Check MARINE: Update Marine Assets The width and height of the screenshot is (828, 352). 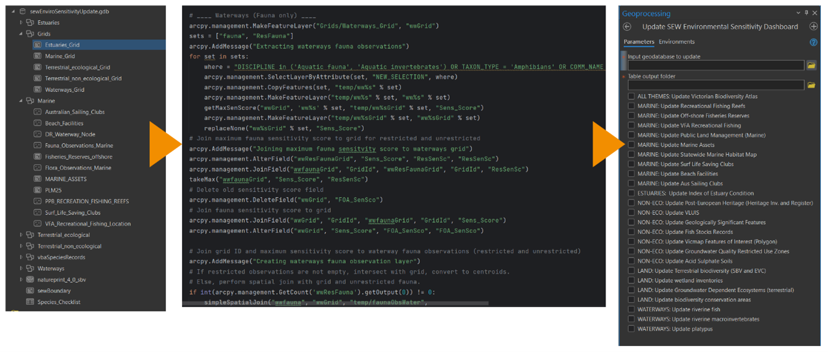click(x=631, y=145)
